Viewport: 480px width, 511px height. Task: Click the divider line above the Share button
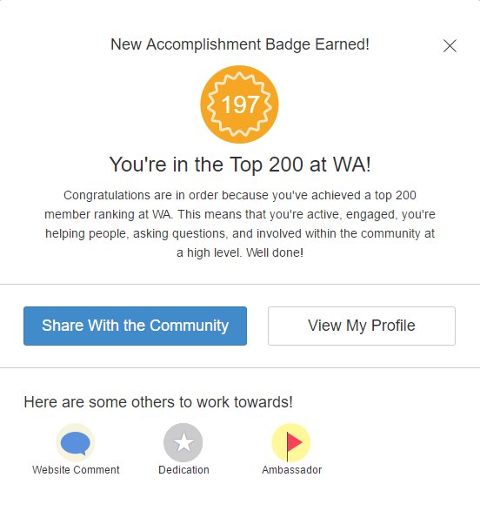coord(240,284)
